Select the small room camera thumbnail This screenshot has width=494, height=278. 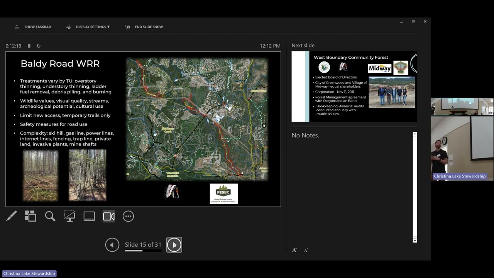pyautogui.click(x=462, y=107)
